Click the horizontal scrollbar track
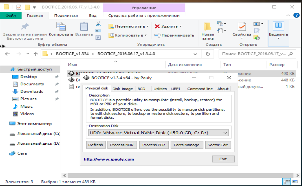This screenshot has height=186, width=302. pos(181,176)
